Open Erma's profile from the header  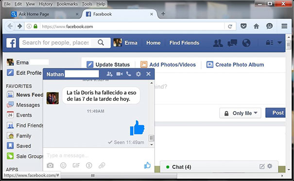tap(125, 43)
